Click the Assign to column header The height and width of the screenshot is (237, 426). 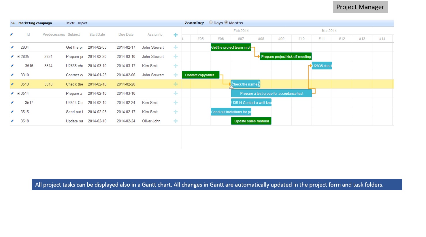tap(155, 35)
